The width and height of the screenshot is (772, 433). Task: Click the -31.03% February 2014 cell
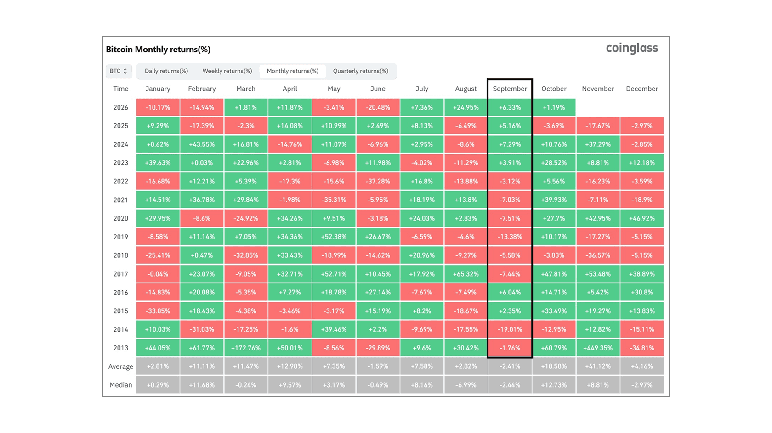pyautogui.click(x=202, y=329)
